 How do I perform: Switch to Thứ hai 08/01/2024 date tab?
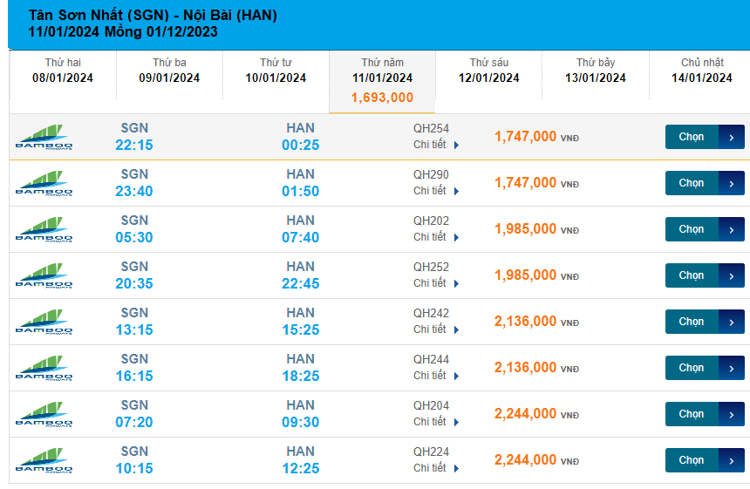[63, 71]
